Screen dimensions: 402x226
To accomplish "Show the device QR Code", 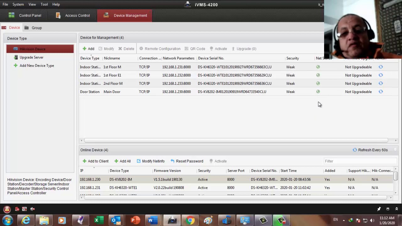I will [x=195, y=49].
